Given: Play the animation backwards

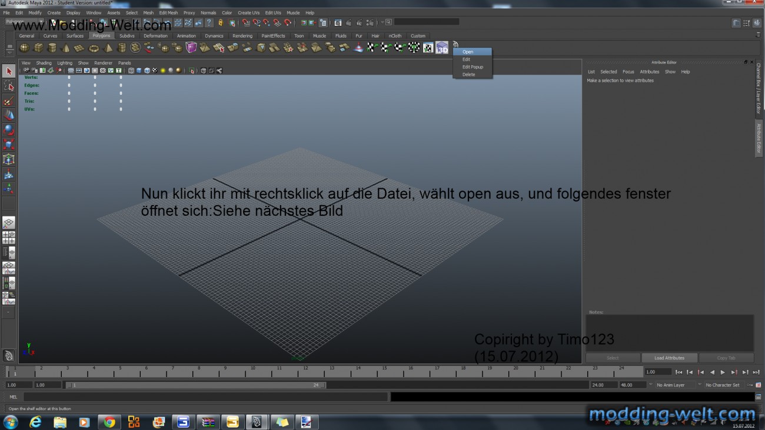Looking at the screenshot, I should tap(712, 372).
